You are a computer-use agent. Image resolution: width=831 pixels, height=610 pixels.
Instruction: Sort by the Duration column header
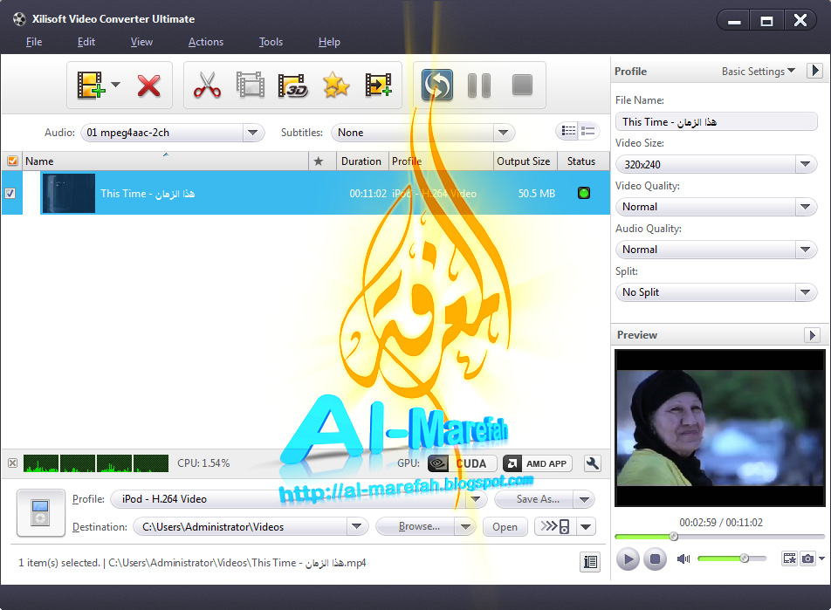click(x=361, y=161)
